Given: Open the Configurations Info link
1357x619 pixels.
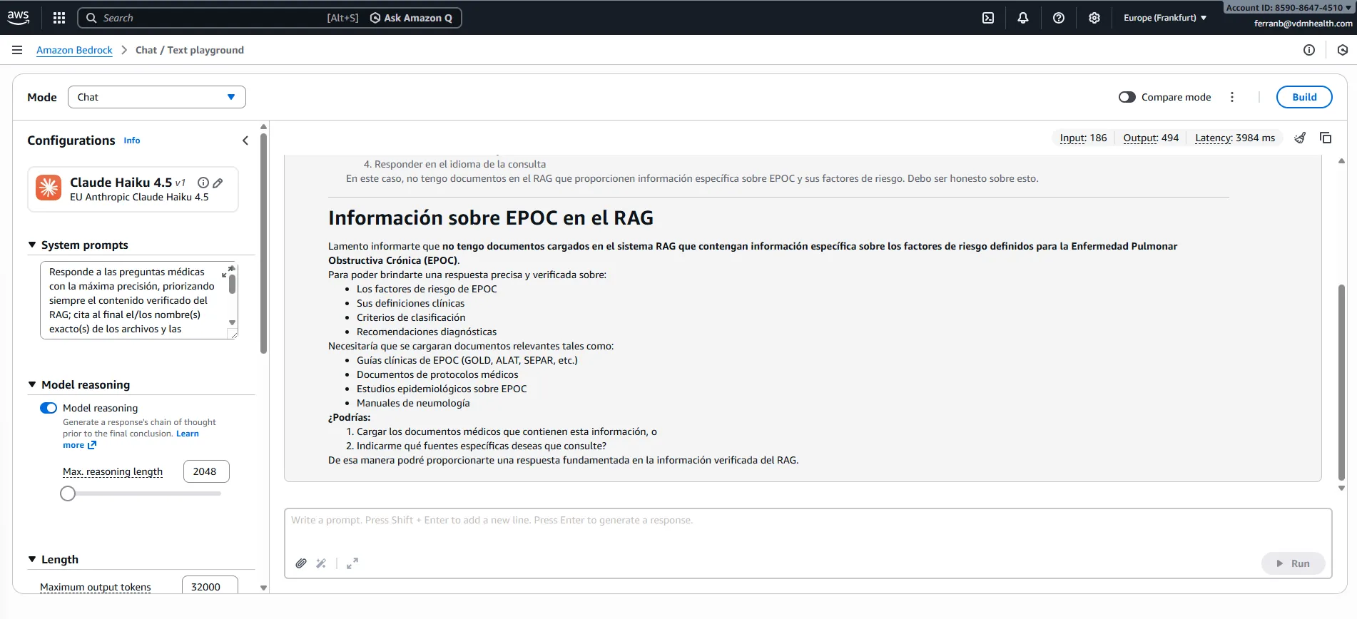Looking at the screenshot, I should (132, 140).
